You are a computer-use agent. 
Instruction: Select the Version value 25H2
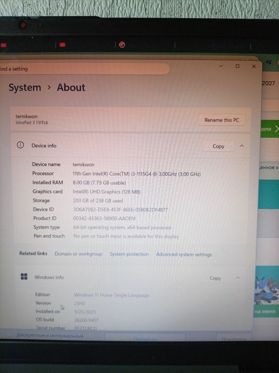point(80,303)
